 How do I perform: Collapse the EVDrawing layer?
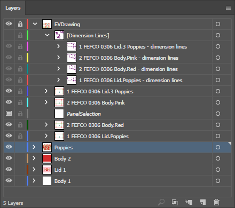(x=35, y=24)
